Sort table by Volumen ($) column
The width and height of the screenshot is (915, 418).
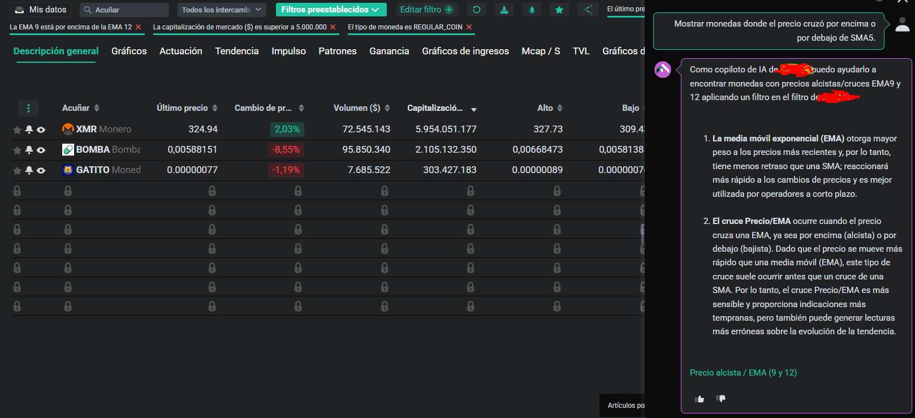(x=362, y=108)
